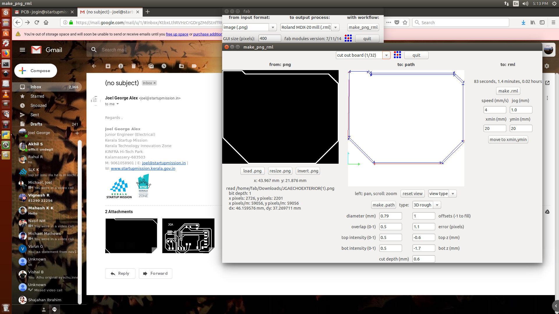Screen dimensions: 559x314
Task: Open Firefox from the Ubuntu dock
Action: pos(6,53)
